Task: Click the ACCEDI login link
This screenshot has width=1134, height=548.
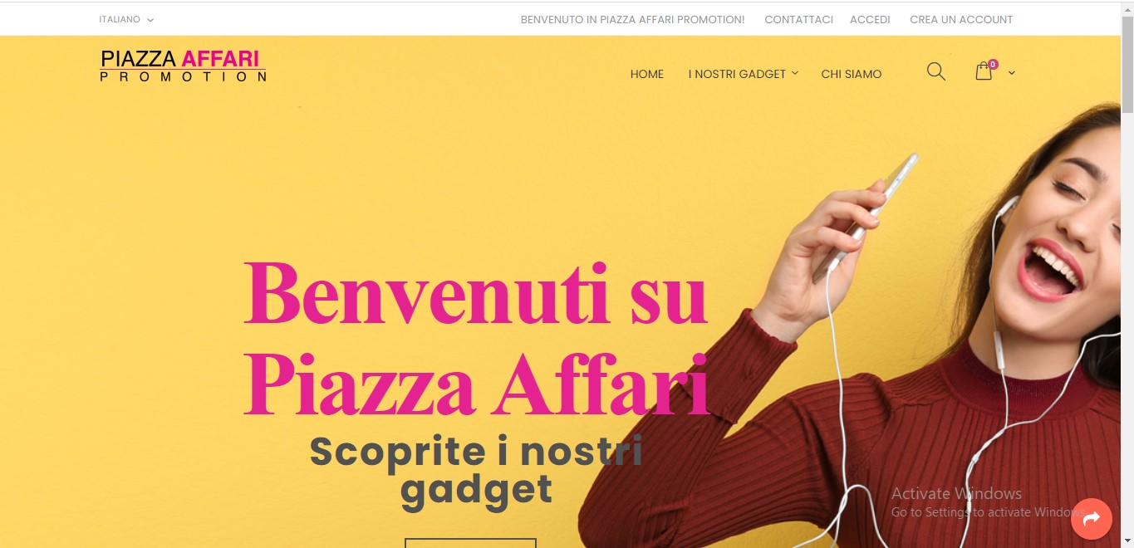Action: 870,19
